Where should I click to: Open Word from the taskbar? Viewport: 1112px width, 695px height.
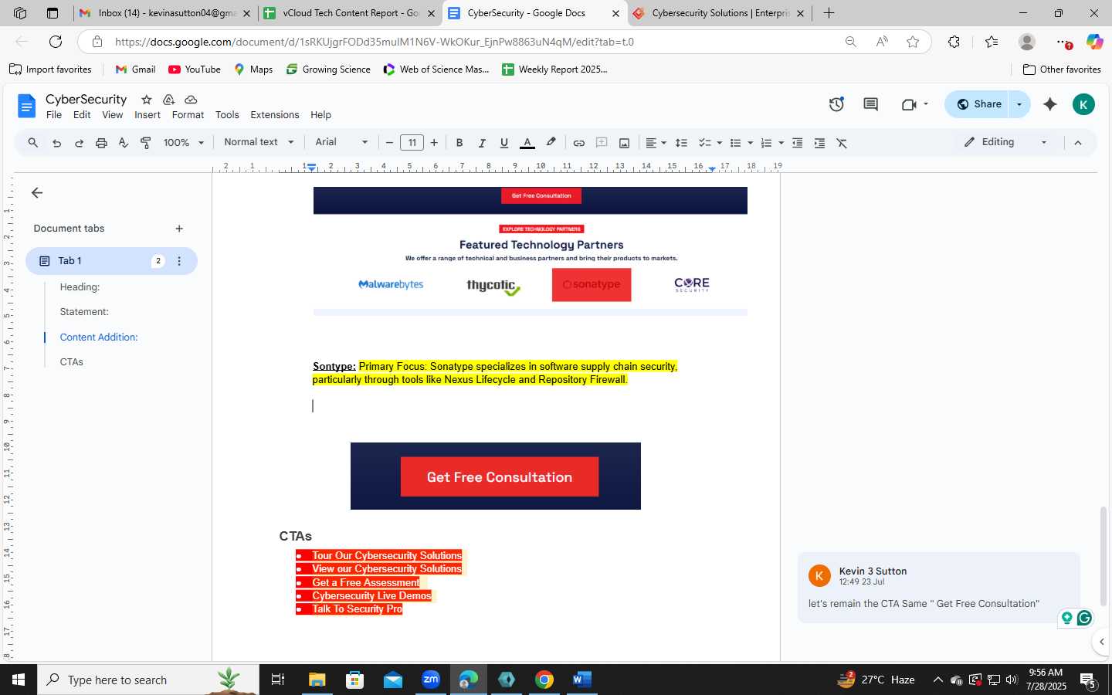(582, 680)
